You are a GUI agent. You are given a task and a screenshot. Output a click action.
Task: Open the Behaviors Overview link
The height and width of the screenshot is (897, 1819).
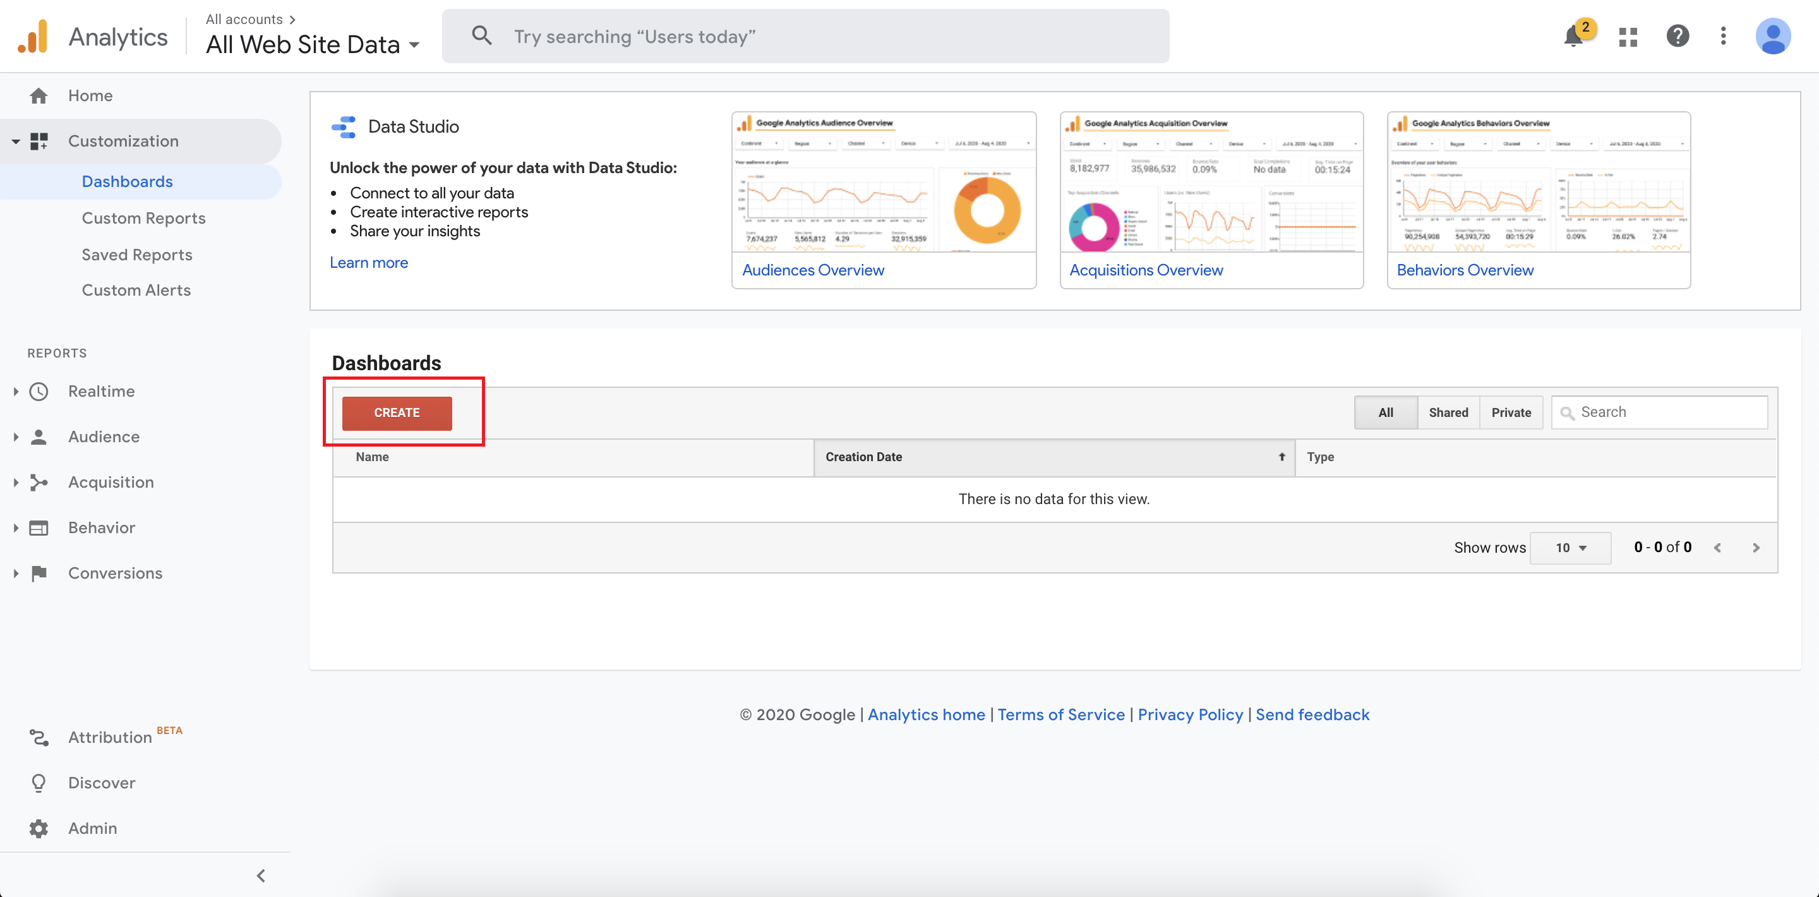(1465, 270)
